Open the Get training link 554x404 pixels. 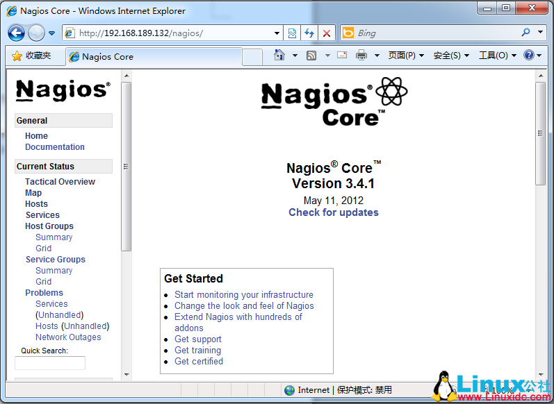click(x=198, y=351)
